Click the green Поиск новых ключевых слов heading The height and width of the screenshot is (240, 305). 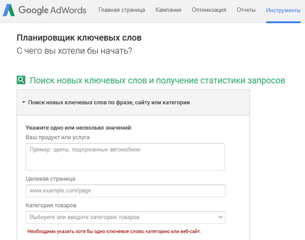(x=157, y=80)
